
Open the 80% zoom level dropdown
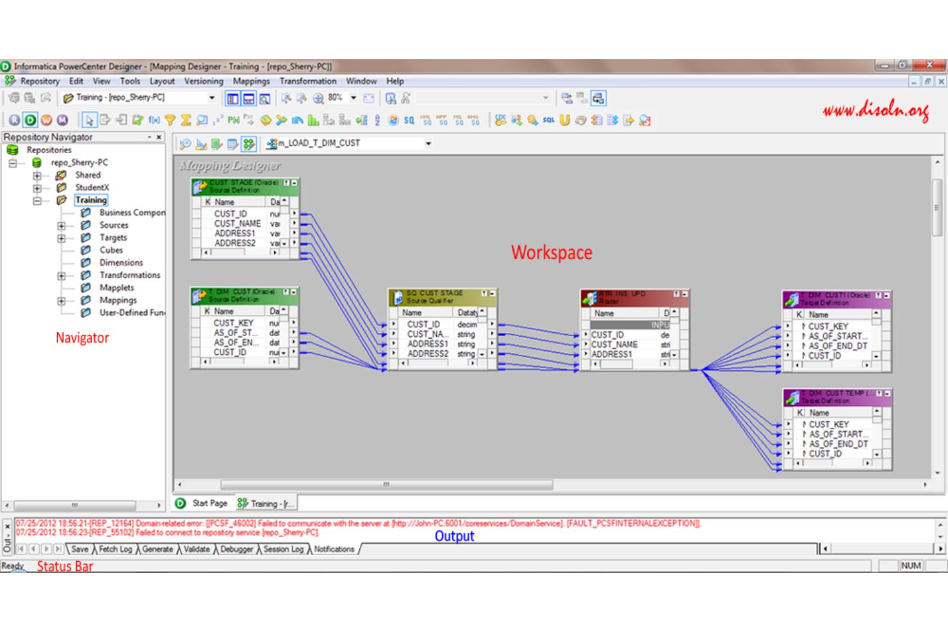tap(353, 97)
